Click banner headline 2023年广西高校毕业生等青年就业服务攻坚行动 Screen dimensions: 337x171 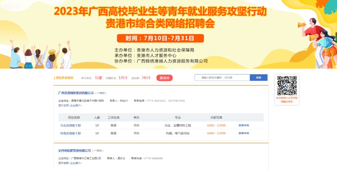[x=160, y=11]
